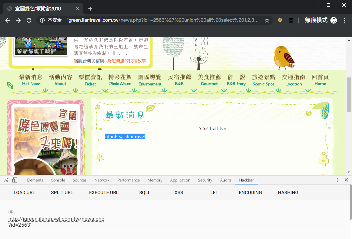Viewport: 352px width, 239px height.
Task: Open the HackBar extension icon in toolbar
Action: (291, 20)
